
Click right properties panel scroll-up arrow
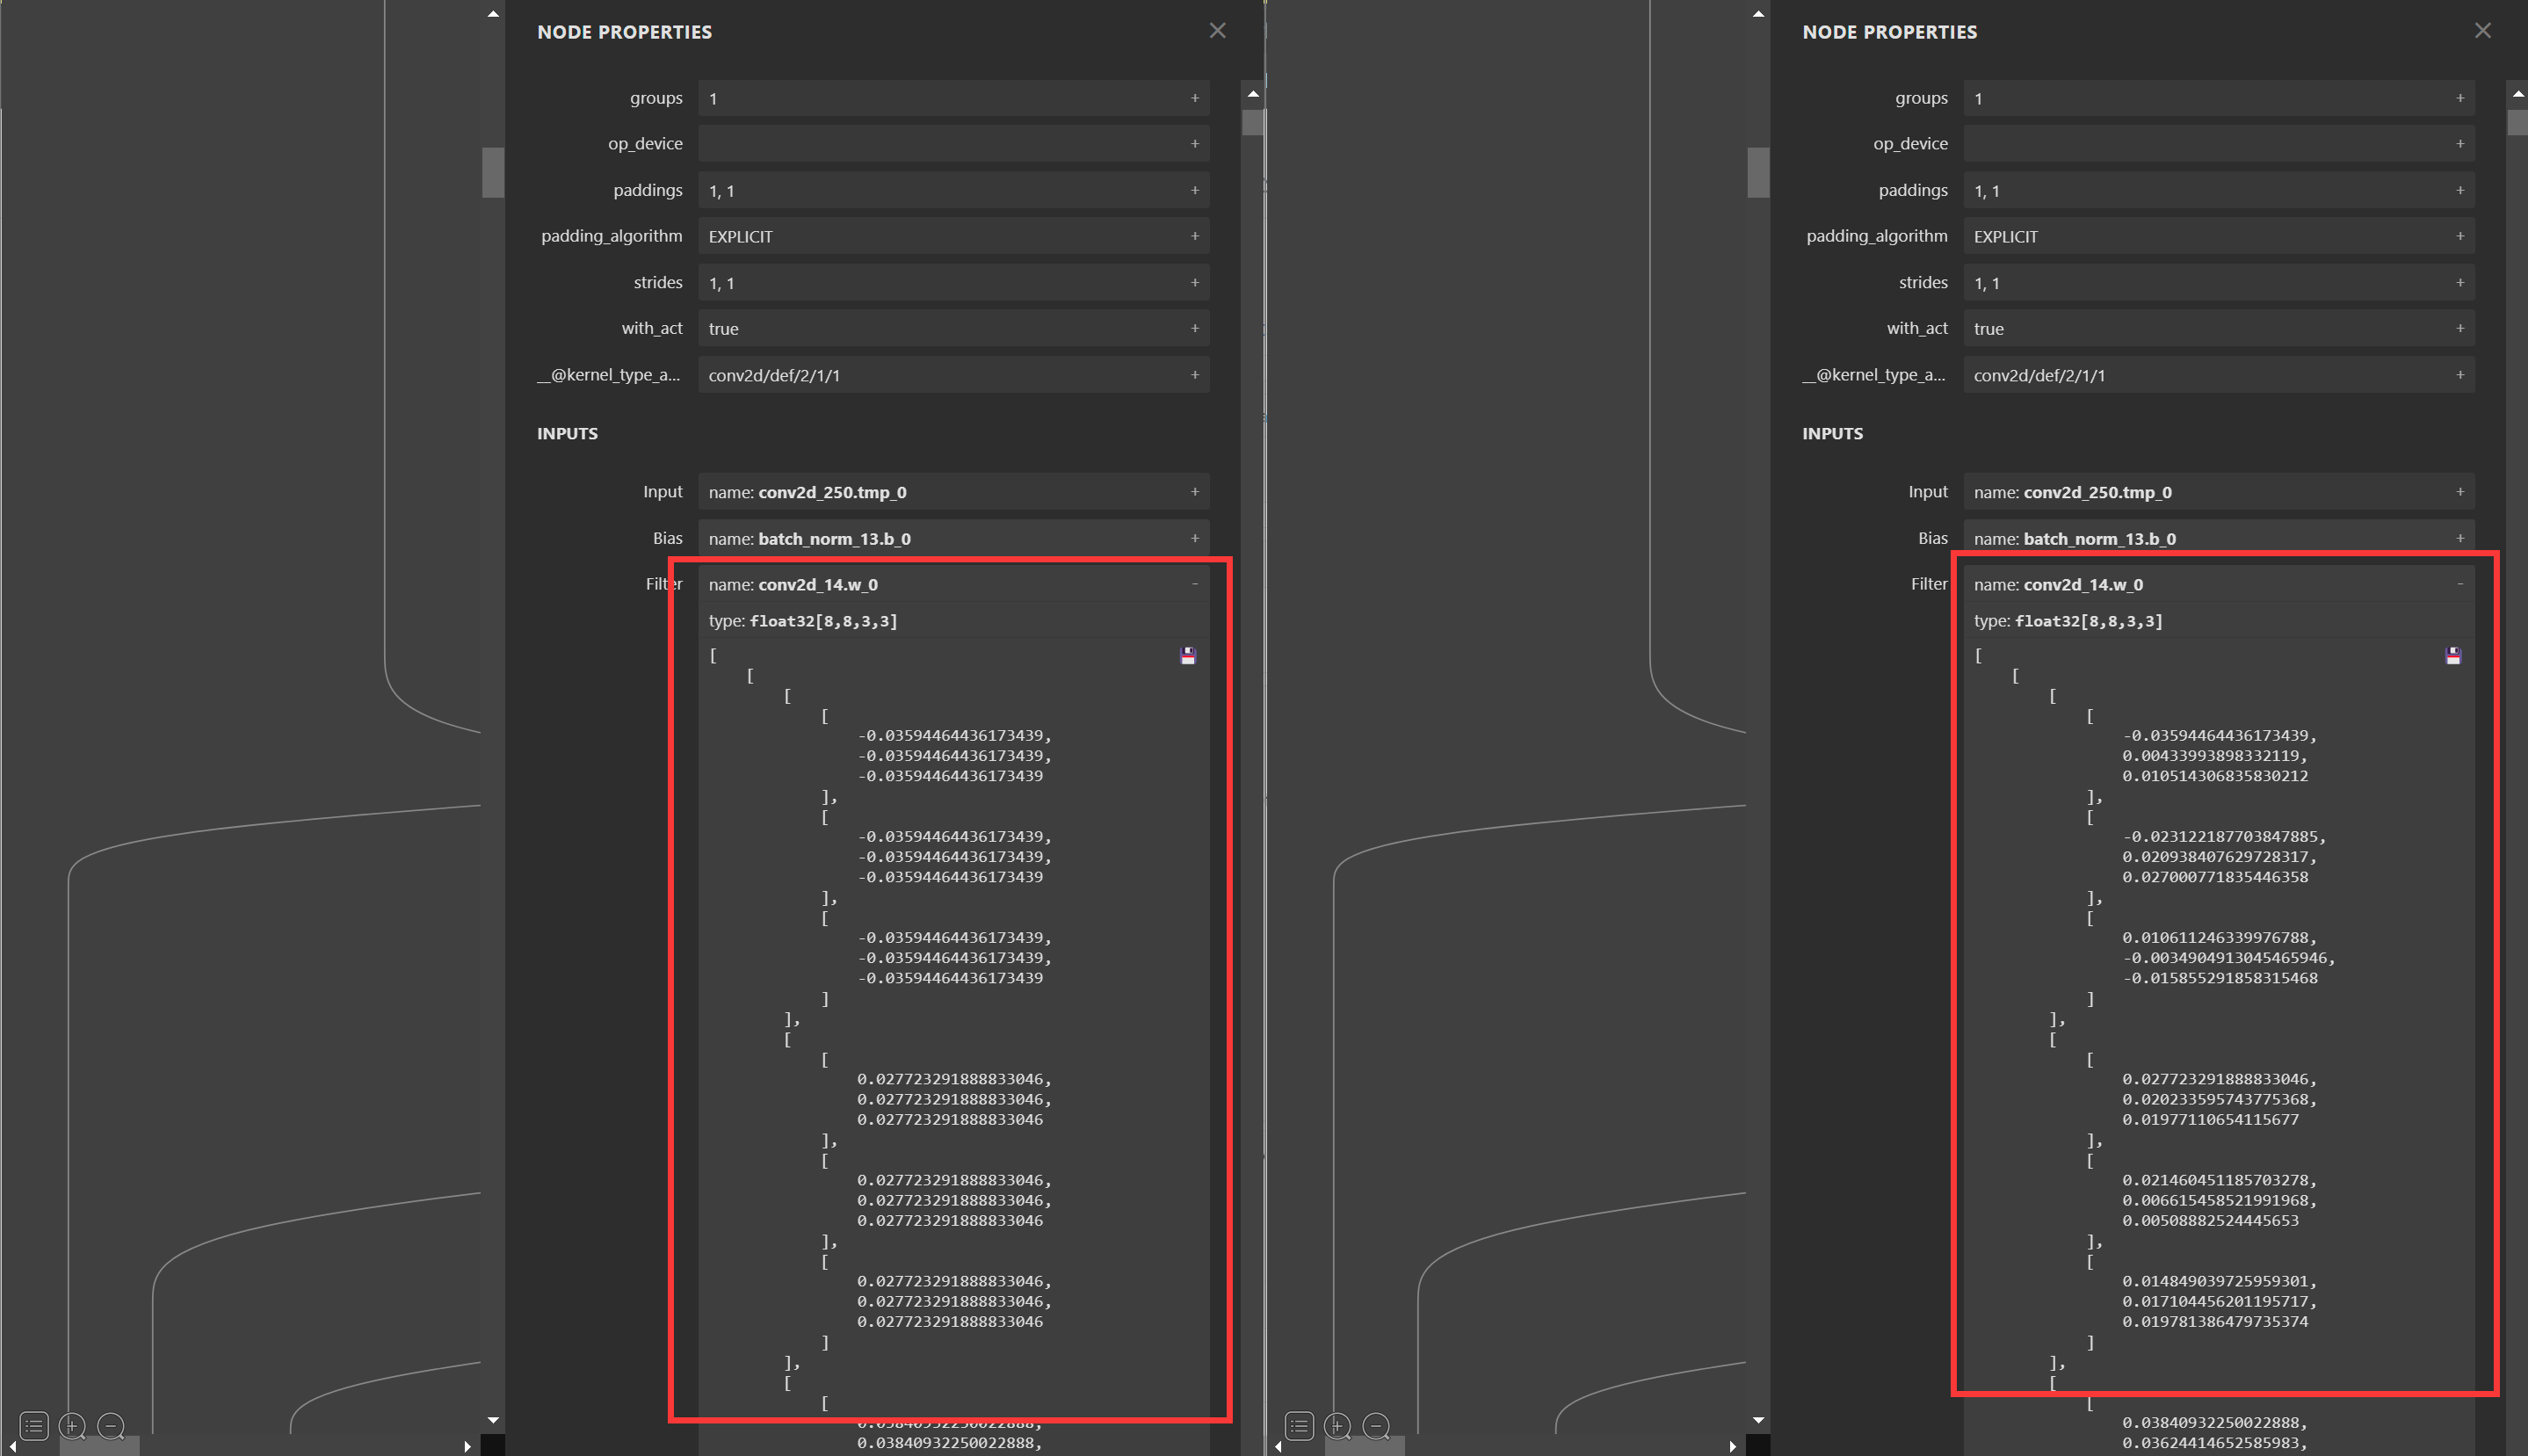click(x=2517, y=93)
